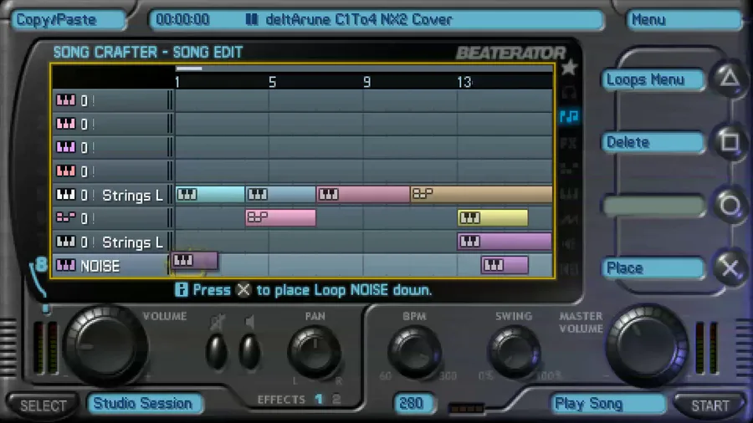The height and width of the screenshot is (423, 753).
Task: Open the step sequencer grid sidebar icon
Action: [569, 168]
